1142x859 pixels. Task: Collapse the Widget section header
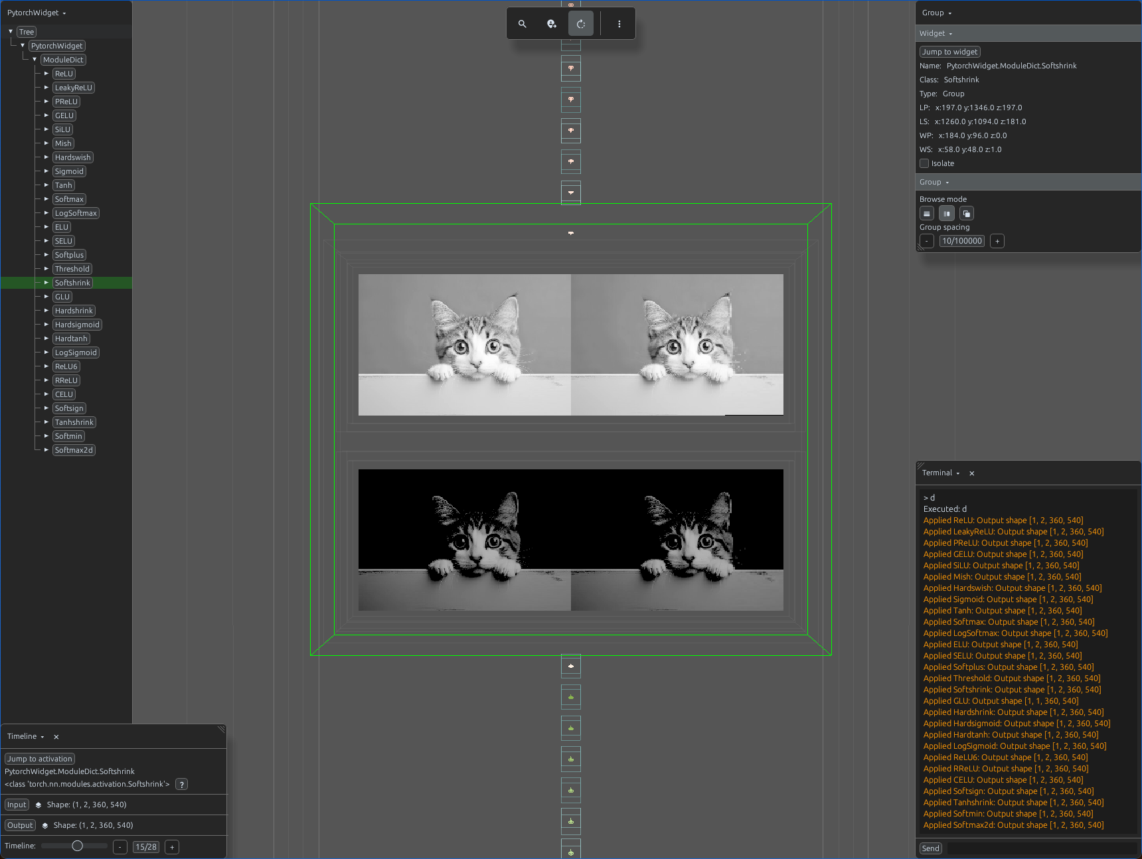(936, 34)
